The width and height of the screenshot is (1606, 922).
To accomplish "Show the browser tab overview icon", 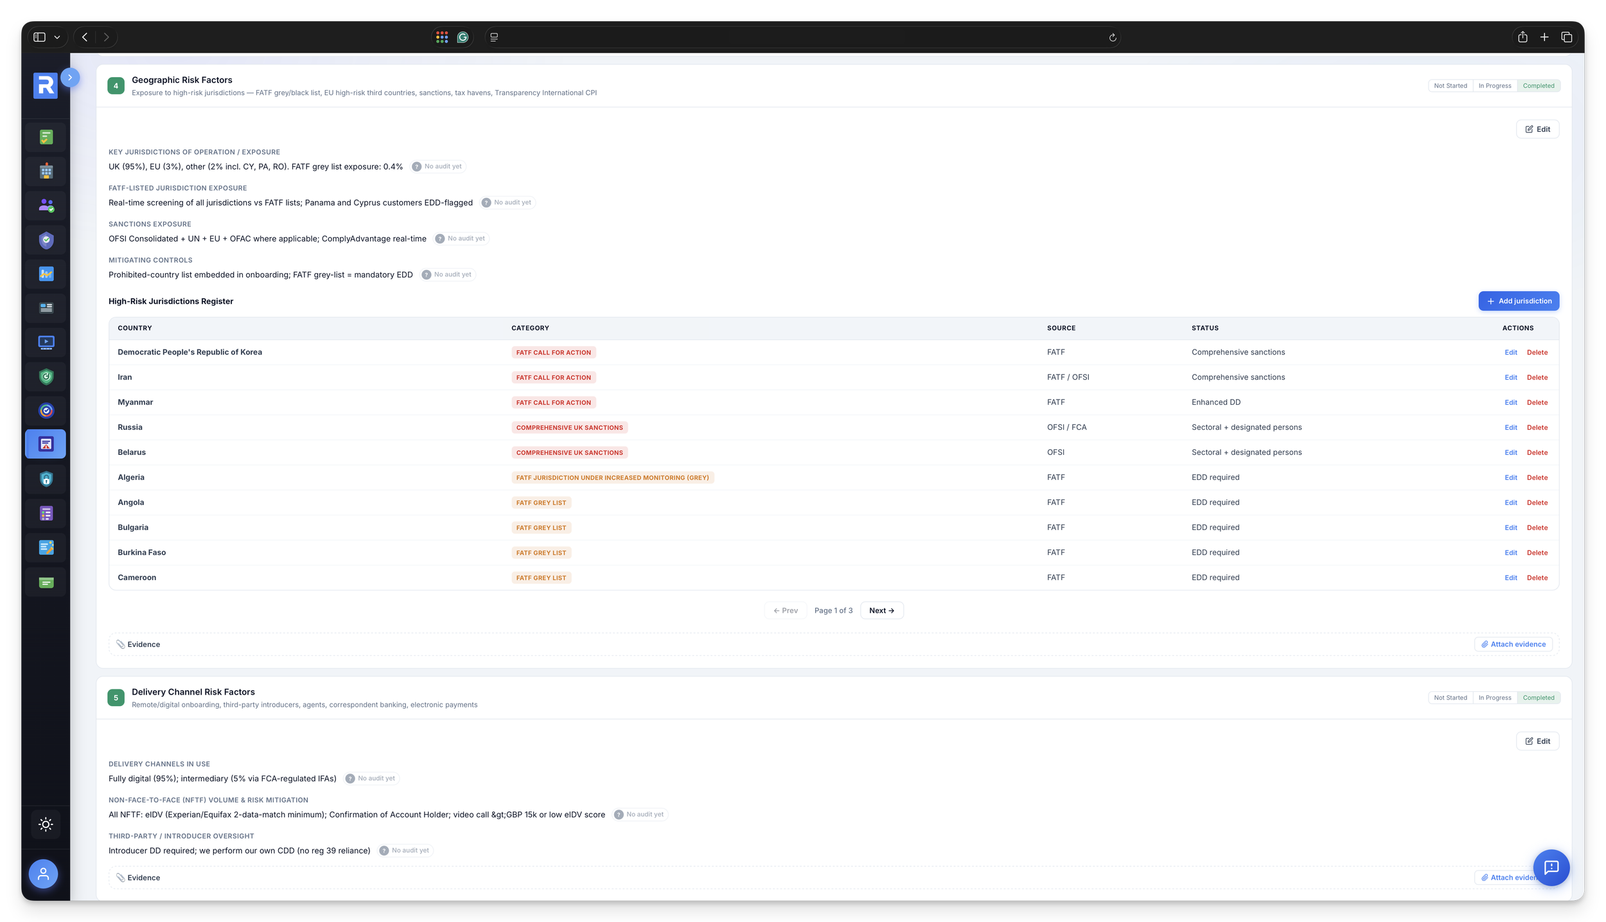I will 1566,37.
